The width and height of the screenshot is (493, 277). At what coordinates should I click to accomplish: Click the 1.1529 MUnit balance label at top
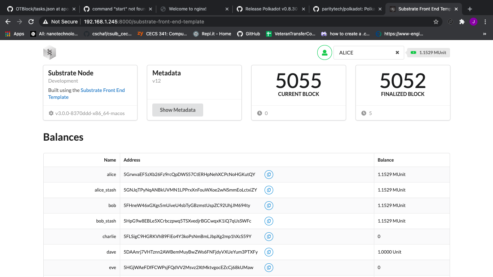pyautogui.click(x=428, y=53)
